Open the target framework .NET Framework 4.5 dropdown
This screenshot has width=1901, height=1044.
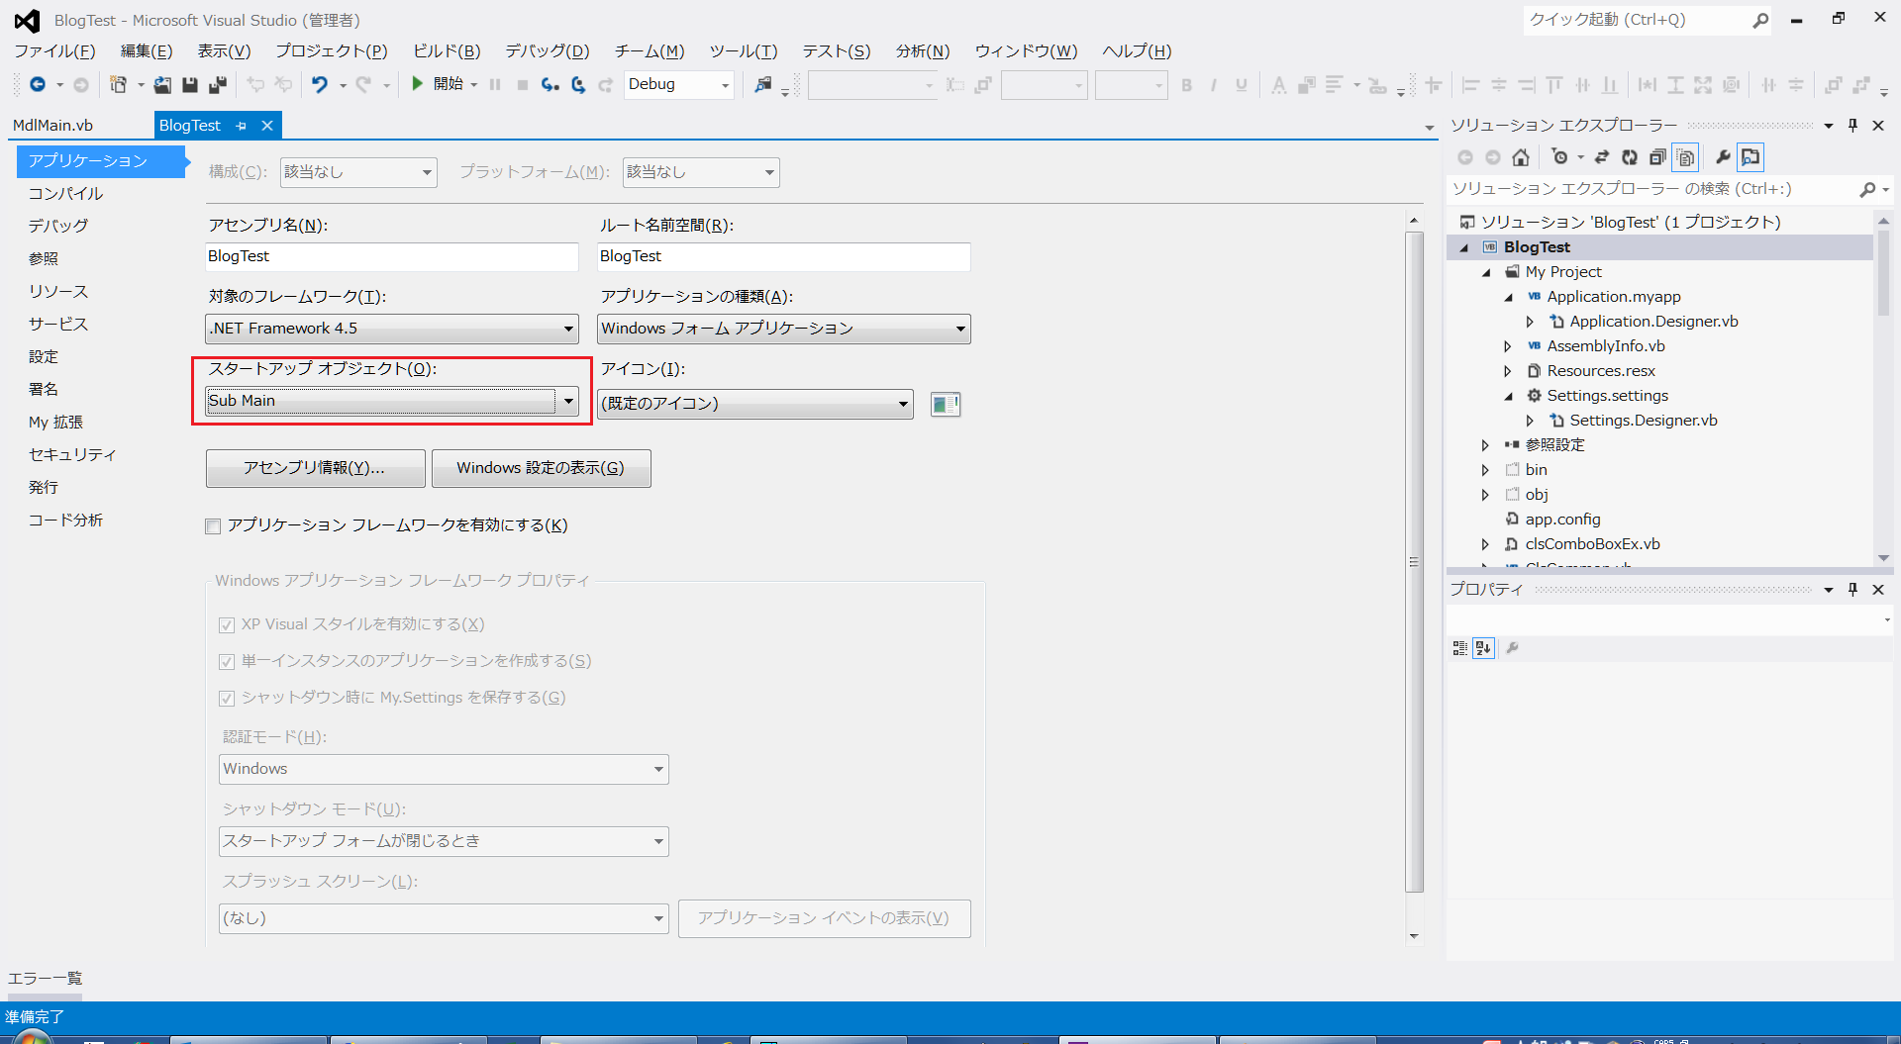point(568,330)
